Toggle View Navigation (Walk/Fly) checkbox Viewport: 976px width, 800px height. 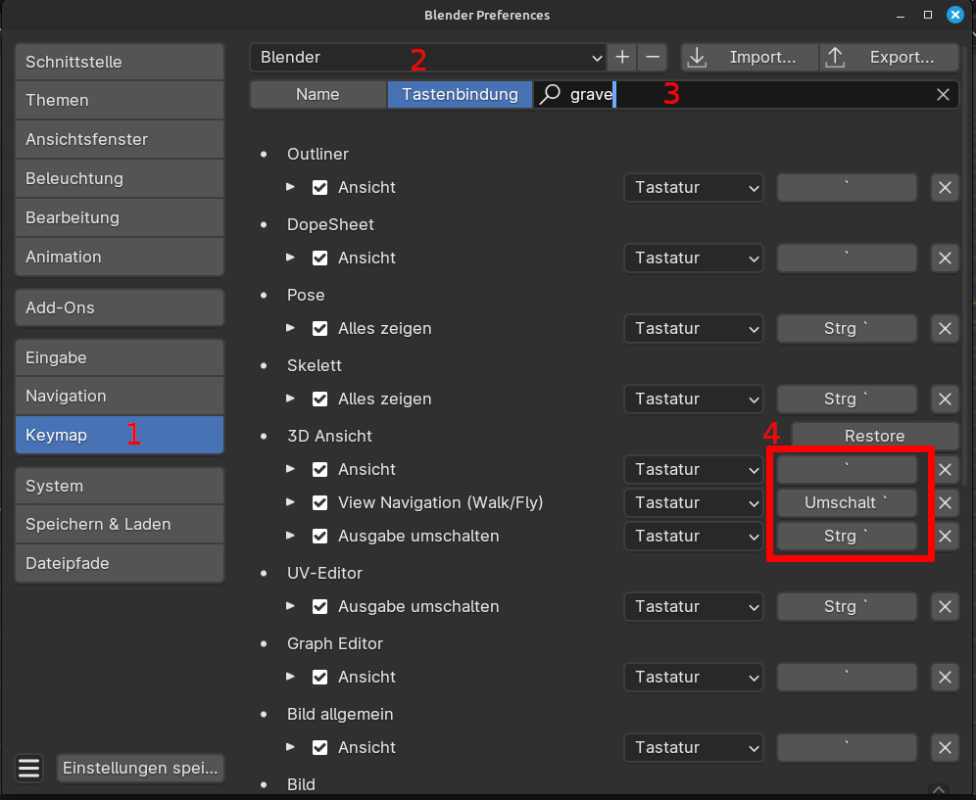[319, 502]
